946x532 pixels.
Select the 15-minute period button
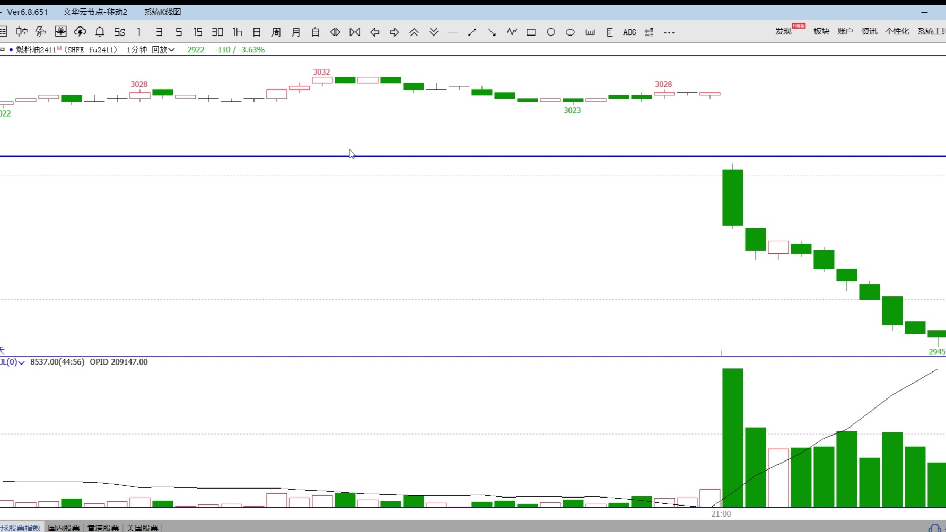click(x=198, y=32)
